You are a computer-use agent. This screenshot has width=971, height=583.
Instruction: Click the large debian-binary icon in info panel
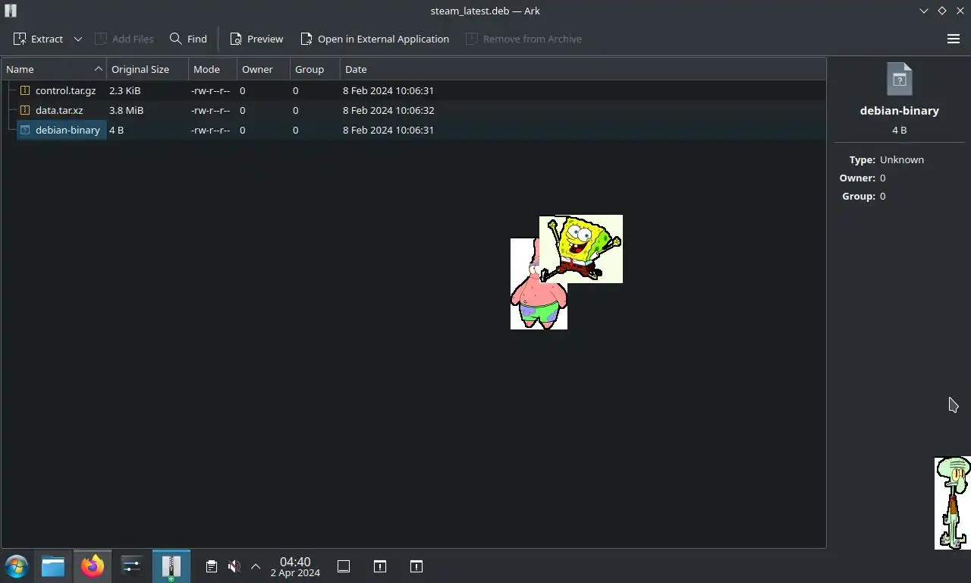click(x=899, y=79)
